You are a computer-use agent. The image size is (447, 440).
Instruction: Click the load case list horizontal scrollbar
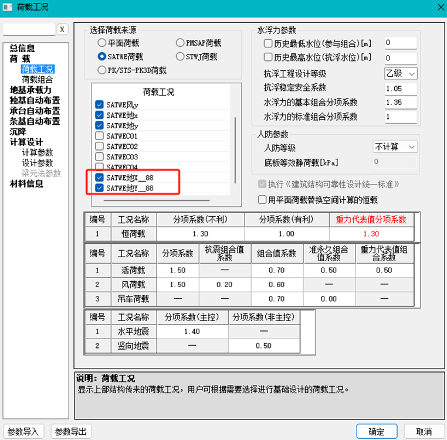(157, 200)
